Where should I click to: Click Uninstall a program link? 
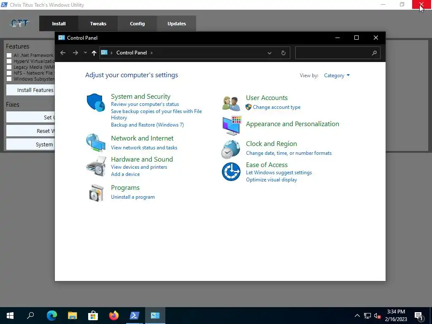(x=133, y=197)
